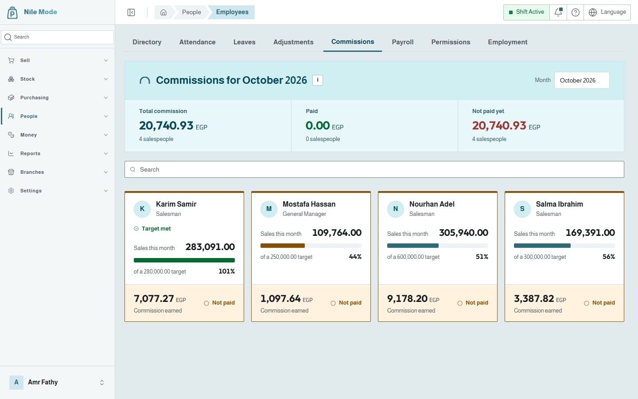Click Mostafa Hassan's sales progress bar
The image size is (638, 399).
point(311,246)
